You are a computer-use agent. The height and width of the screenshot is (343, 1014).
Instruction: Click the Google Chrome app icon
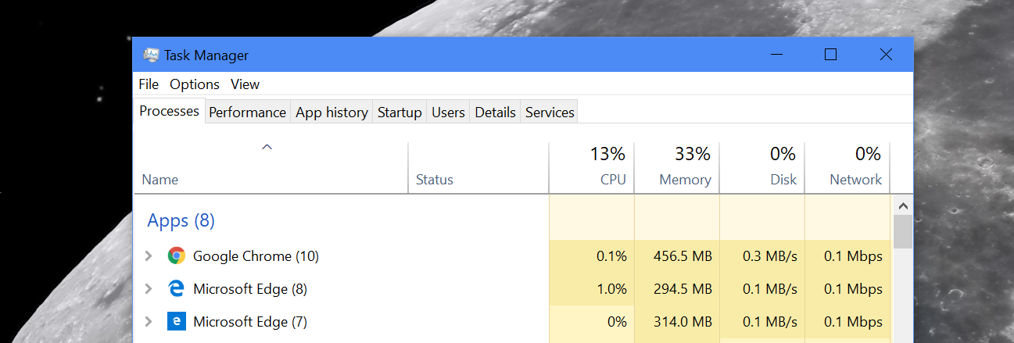click(x=177, y=255)
